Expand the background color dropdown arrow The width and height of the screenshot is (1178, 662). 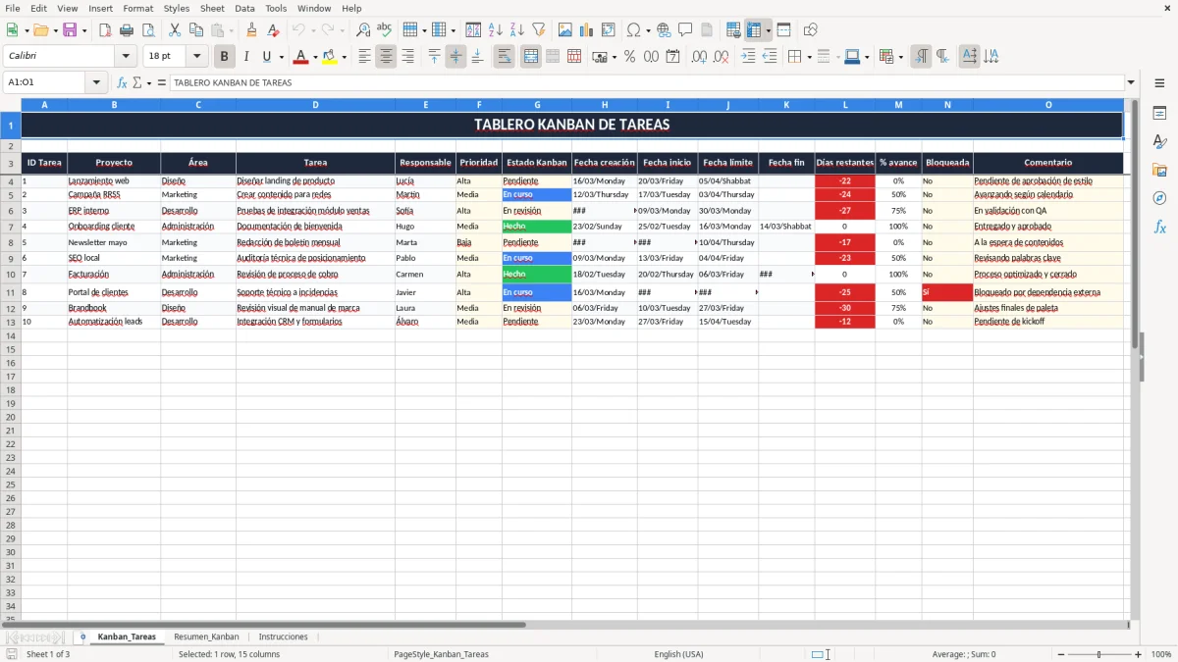coord(344,57)
